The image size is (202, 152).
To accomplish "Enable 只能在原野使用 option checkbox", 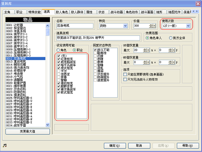I will point(125,74).
